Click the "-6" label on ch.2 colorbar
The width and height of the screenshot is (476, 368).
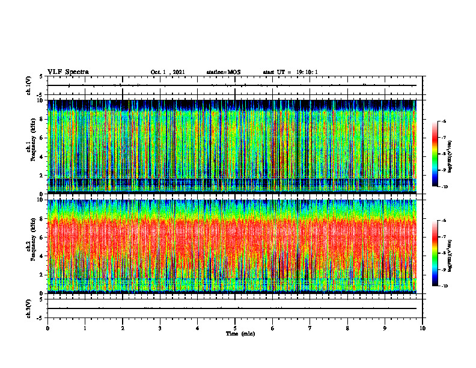coord(444,221)
